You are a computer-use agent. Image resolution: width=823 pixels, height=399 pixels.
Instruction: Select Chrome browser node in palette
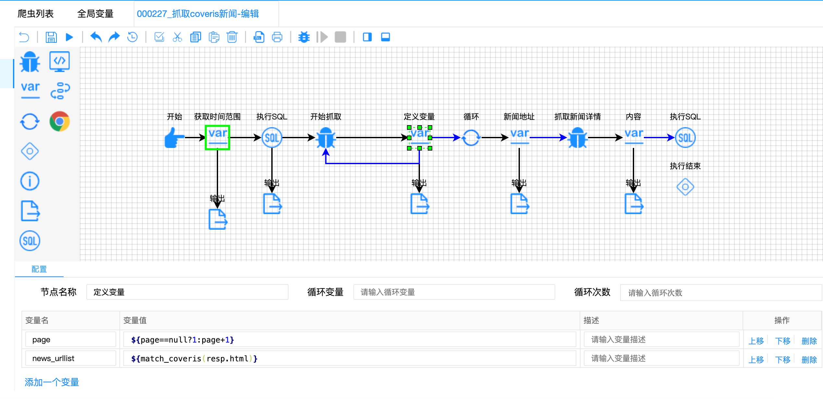coord(60,122)
